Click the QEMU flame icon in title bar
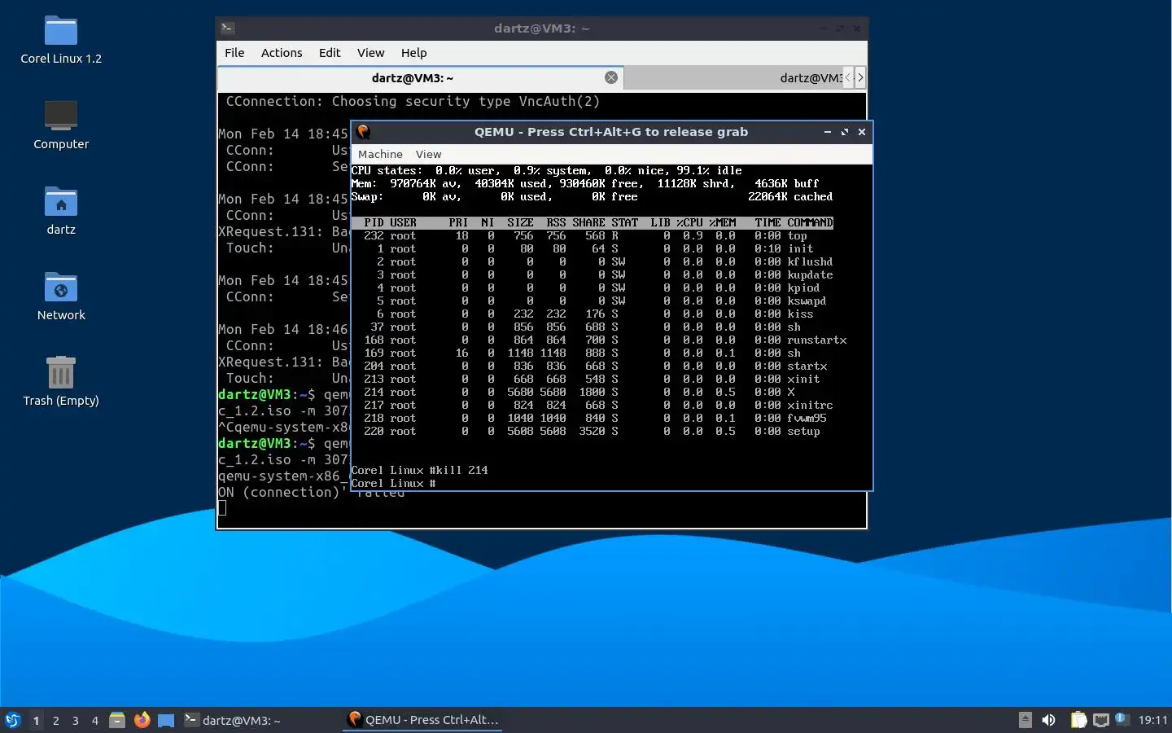The width and height of the screenshot is (1172, 733). [x=364, y=132]
